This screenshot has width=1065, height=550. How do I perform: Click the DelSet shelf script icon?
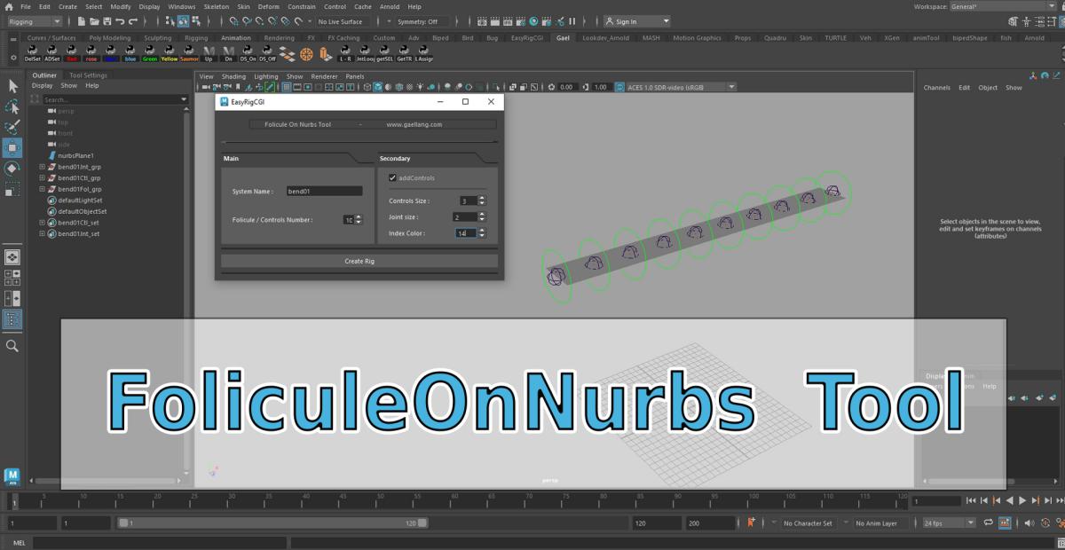[33, 54]
